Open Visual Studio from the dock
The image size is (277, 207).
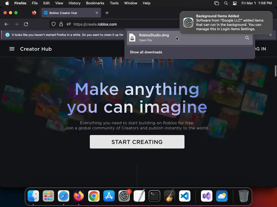point(207,196)
